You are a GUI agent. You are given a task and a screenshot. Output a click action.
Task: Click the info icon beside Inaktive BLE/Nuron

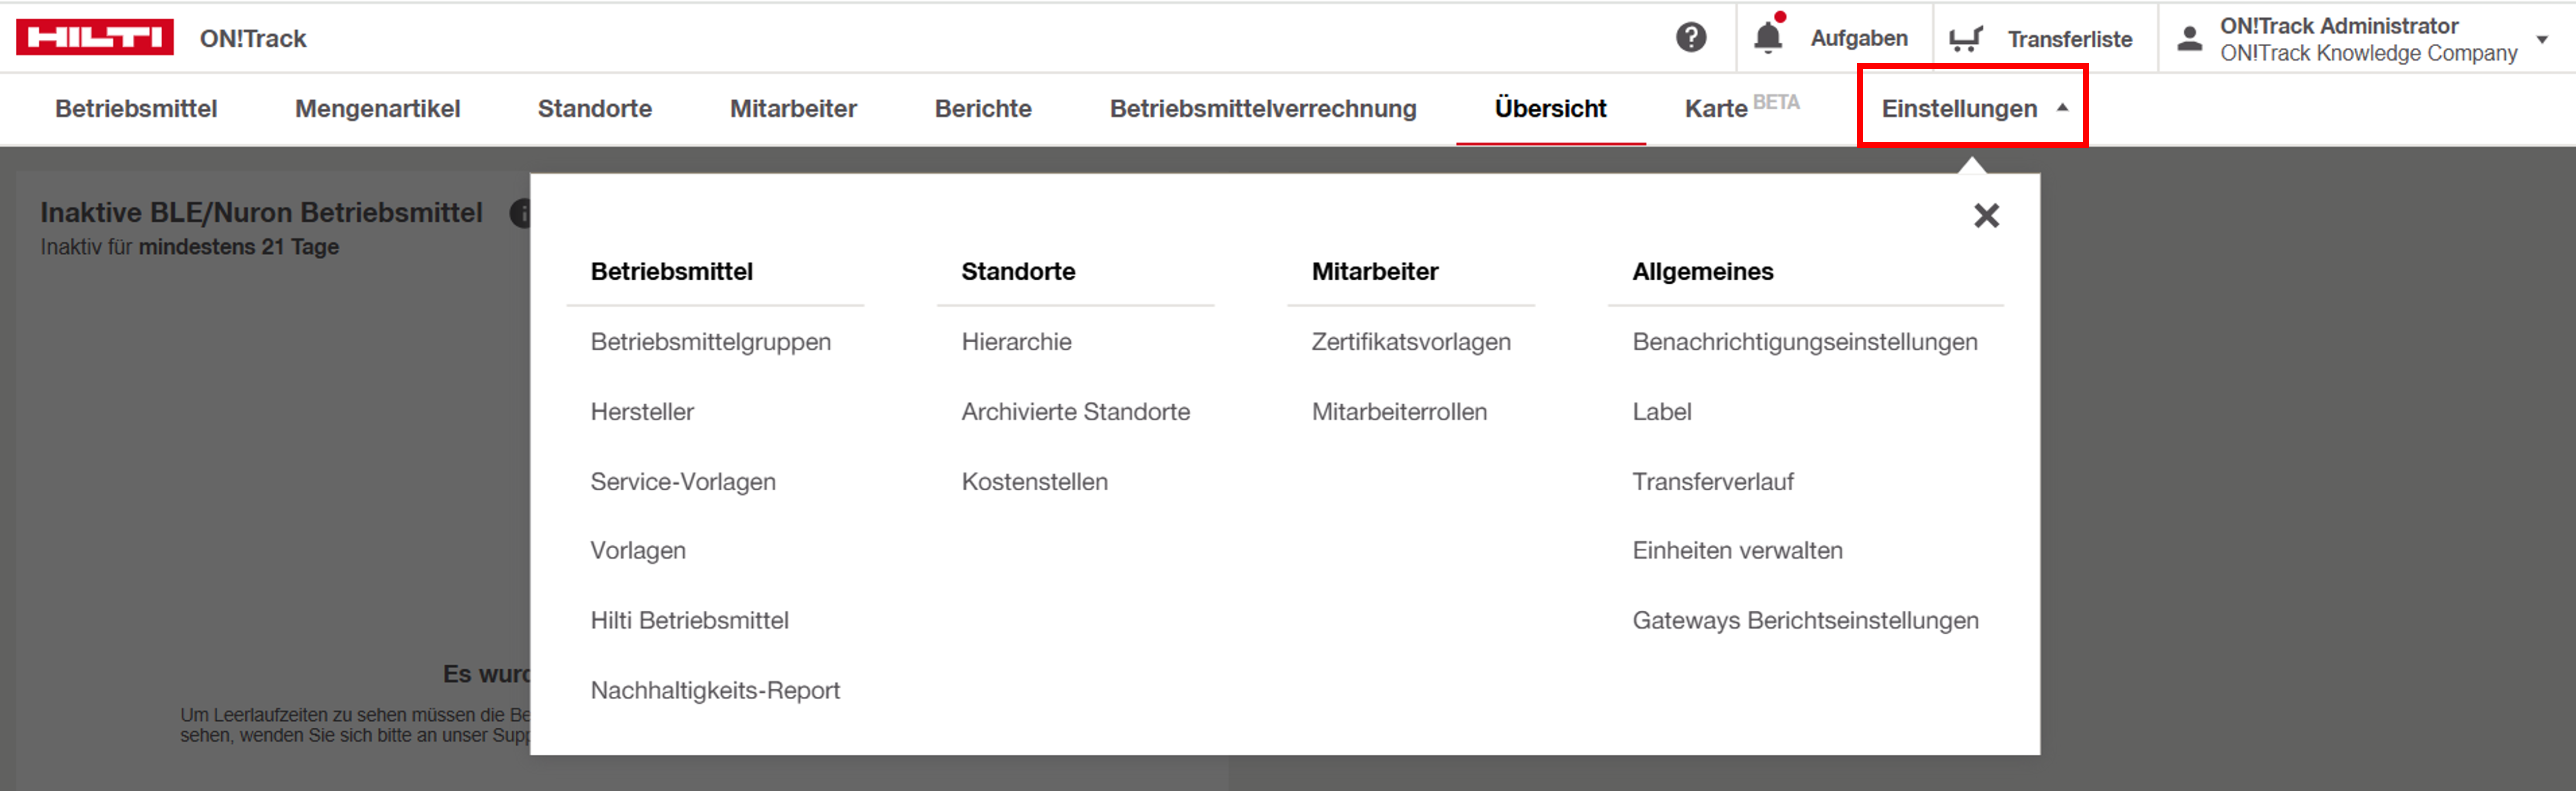coord(521,213)
